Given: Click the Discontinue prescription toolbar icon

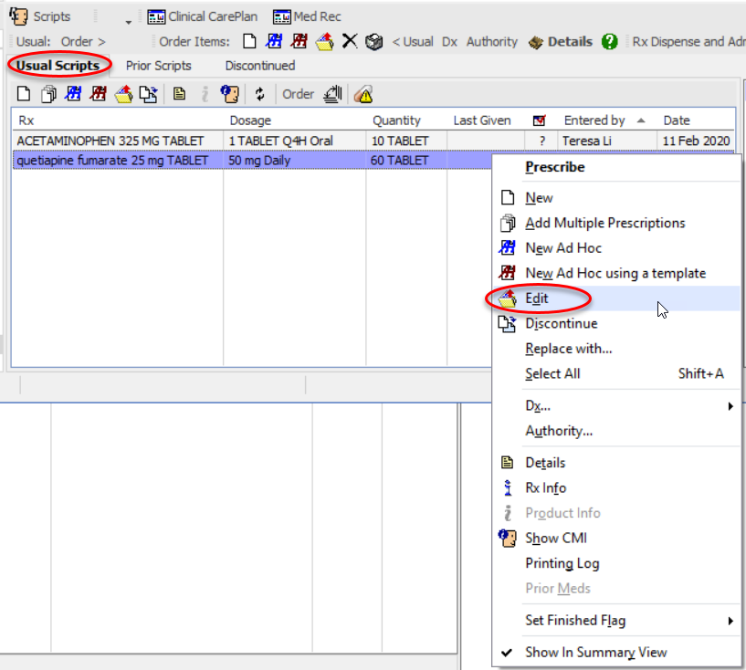Looking at the screenshot, I should tap(147, 93).
